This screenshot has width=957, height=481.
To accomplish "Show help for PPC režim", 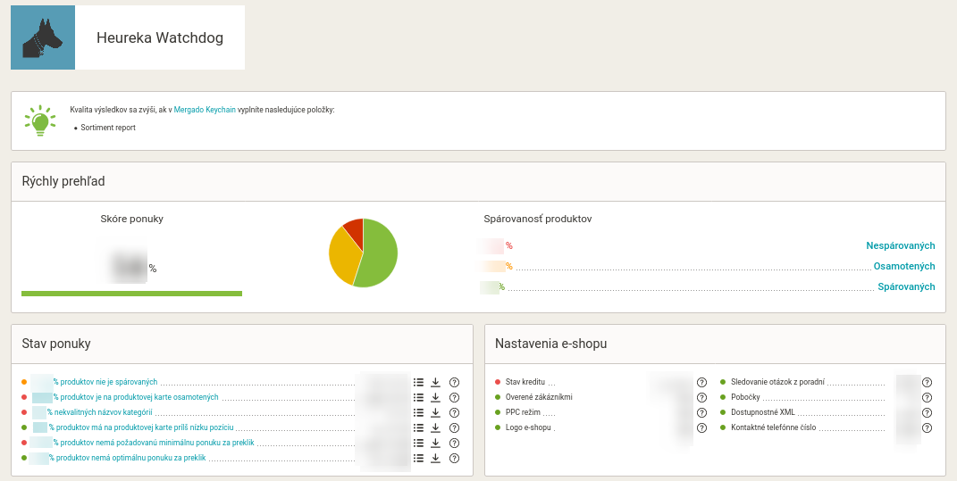I will pyautogui.click(x=701, y=412).
